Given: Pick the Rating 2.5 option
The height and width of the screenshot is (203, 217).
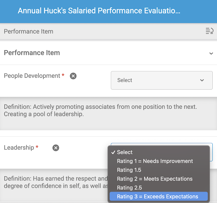Looking at the screenshot, I should pos(159,188).
